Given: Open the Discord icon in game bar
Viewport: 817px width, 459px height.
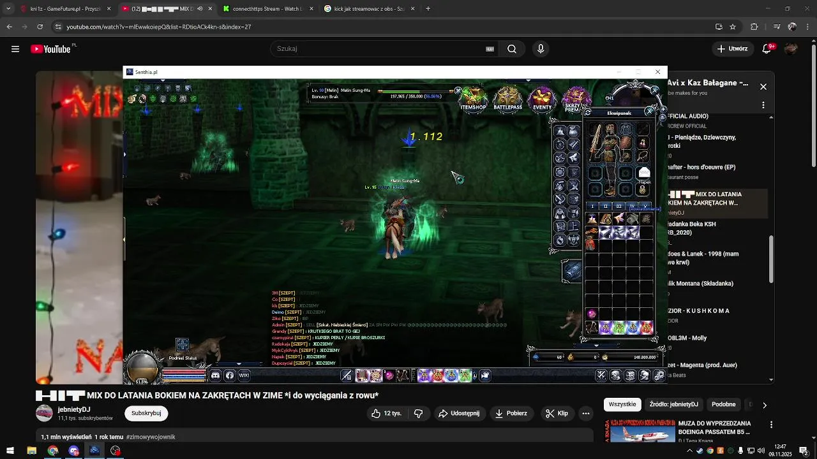Looking at the screenshot, I should click(216, 375).
